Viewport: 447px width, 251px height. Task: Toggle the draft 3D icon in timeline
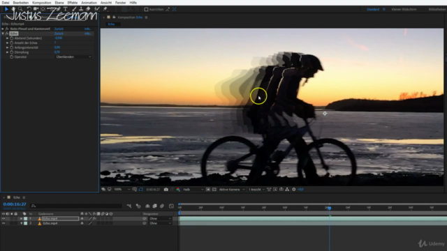click(138, 206)
